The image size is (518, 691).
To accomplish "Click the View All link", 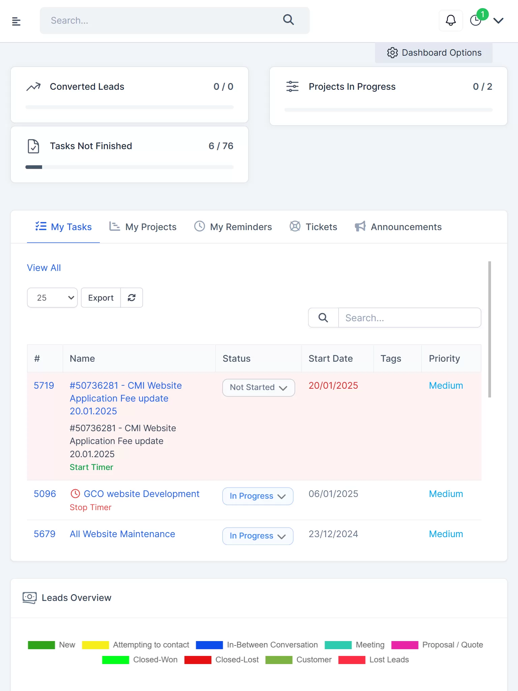I will (x=44, y=268).
